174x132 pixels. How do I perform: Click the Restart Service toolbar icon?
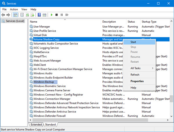point(66,15)
